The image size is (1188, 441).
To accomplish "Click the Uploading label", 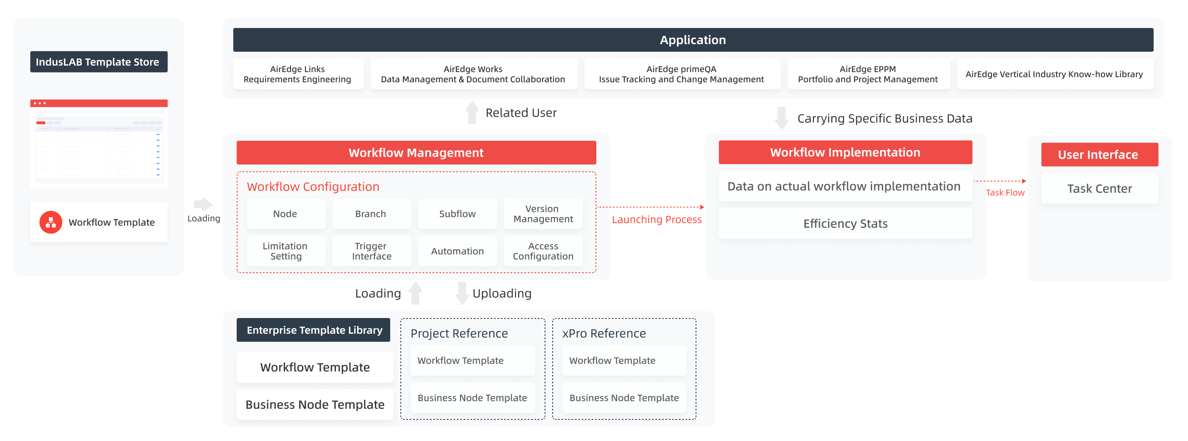I will tap(502, 293).
